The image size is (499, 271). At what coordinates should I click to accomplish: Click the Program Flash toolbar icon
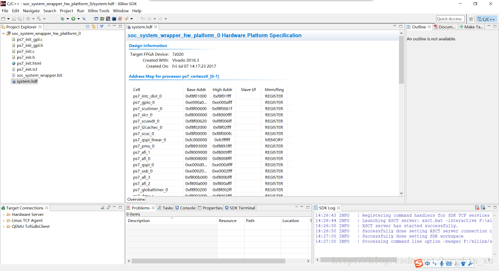108,19
